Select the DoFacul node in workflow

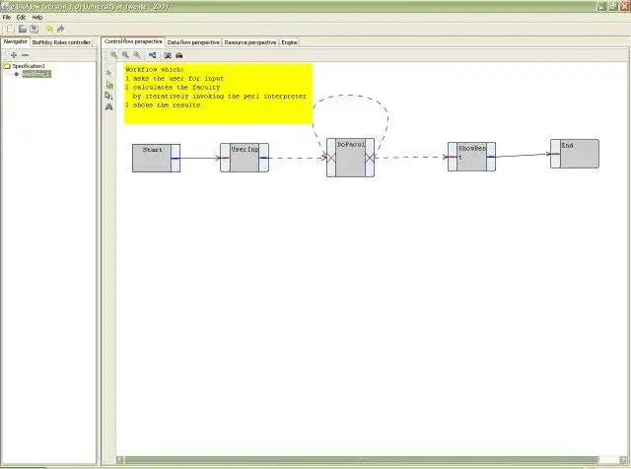point(351,158)
